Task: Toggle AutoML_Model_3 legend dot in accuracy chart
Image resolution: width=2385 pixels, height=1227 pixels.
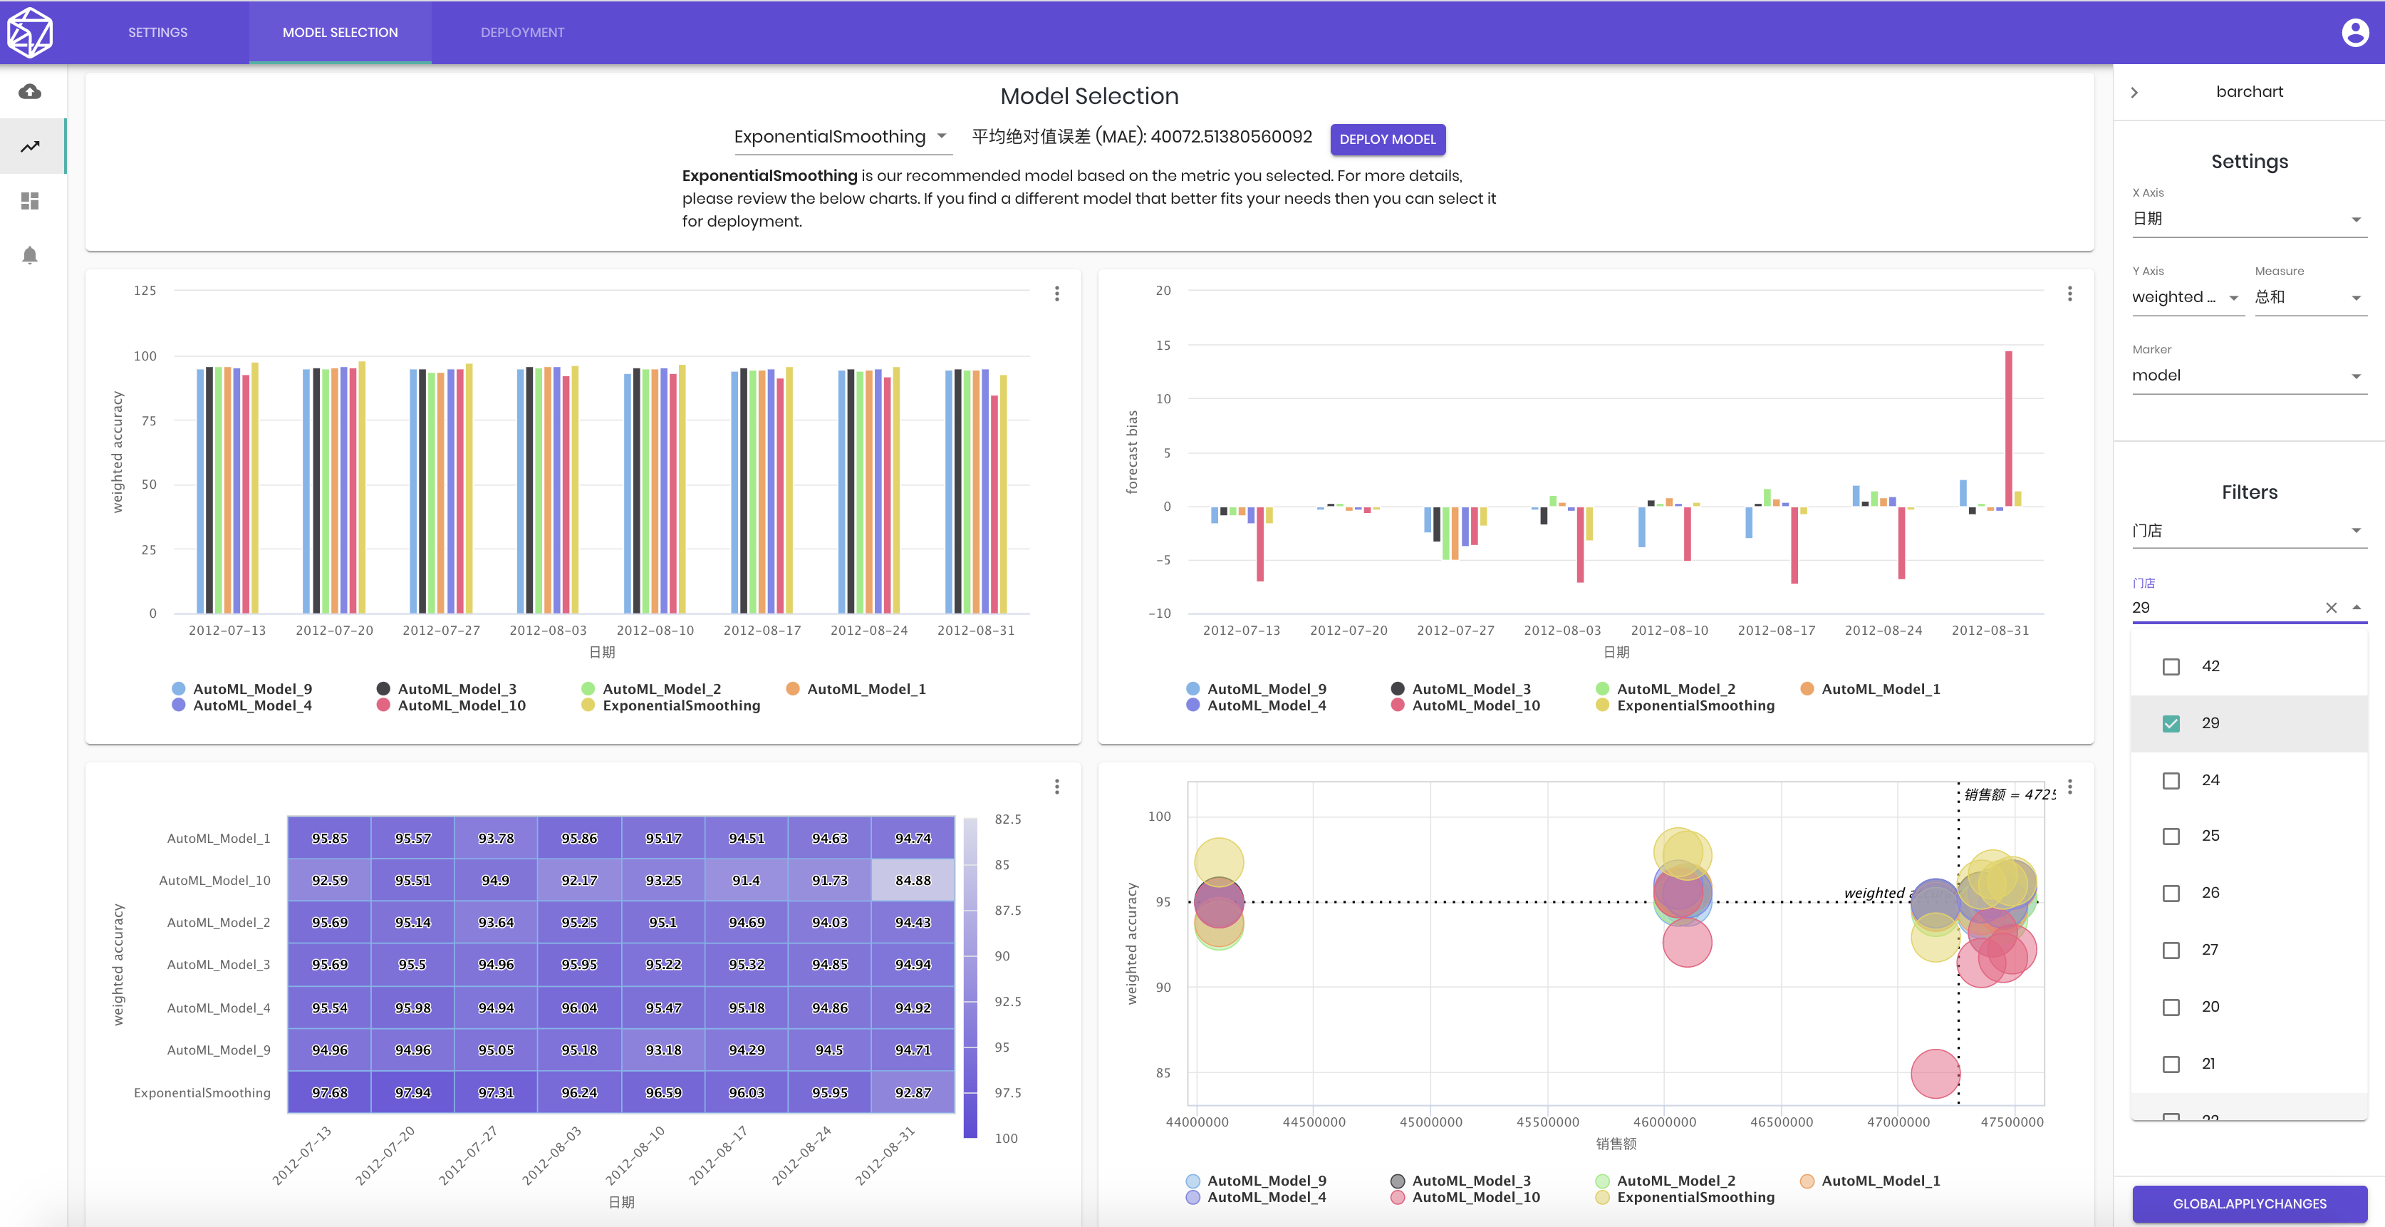Action: pos(383,689)
